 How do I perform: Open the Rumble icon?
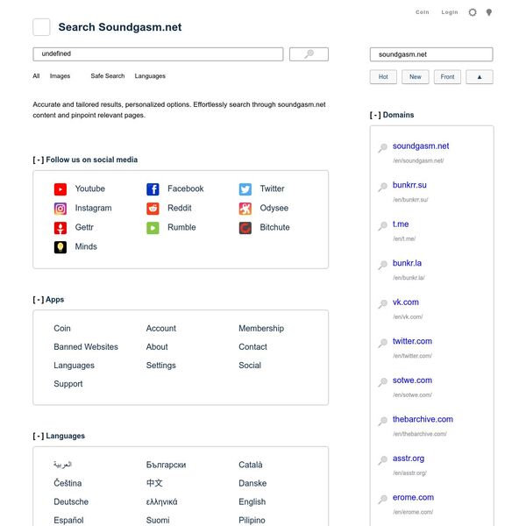pos(153,228)
